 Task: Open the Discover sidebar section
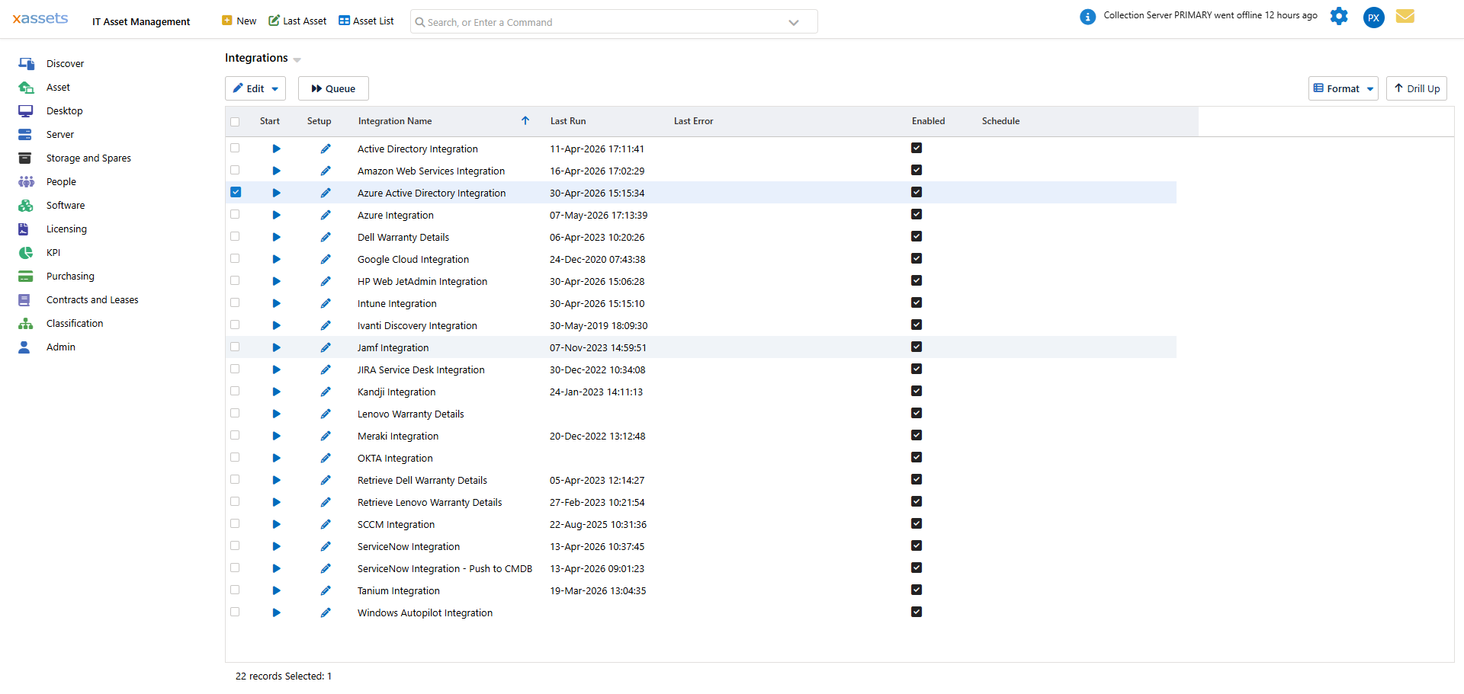pos(65,64)
